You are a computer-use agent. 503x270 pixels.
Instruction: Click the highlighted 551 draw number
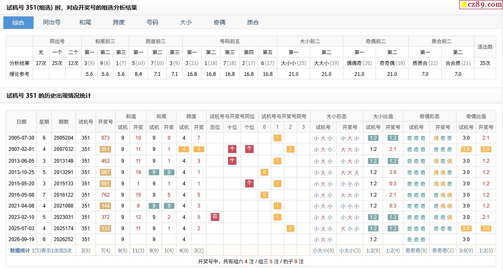coord(105,149)
